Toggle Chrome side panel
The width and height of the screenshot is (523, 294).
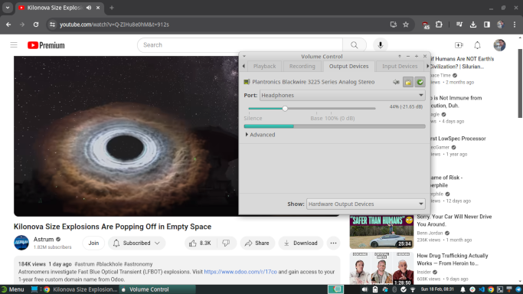pos(487,24)
